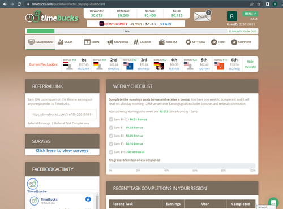Open the Dashboard tab

pos(41,42)
